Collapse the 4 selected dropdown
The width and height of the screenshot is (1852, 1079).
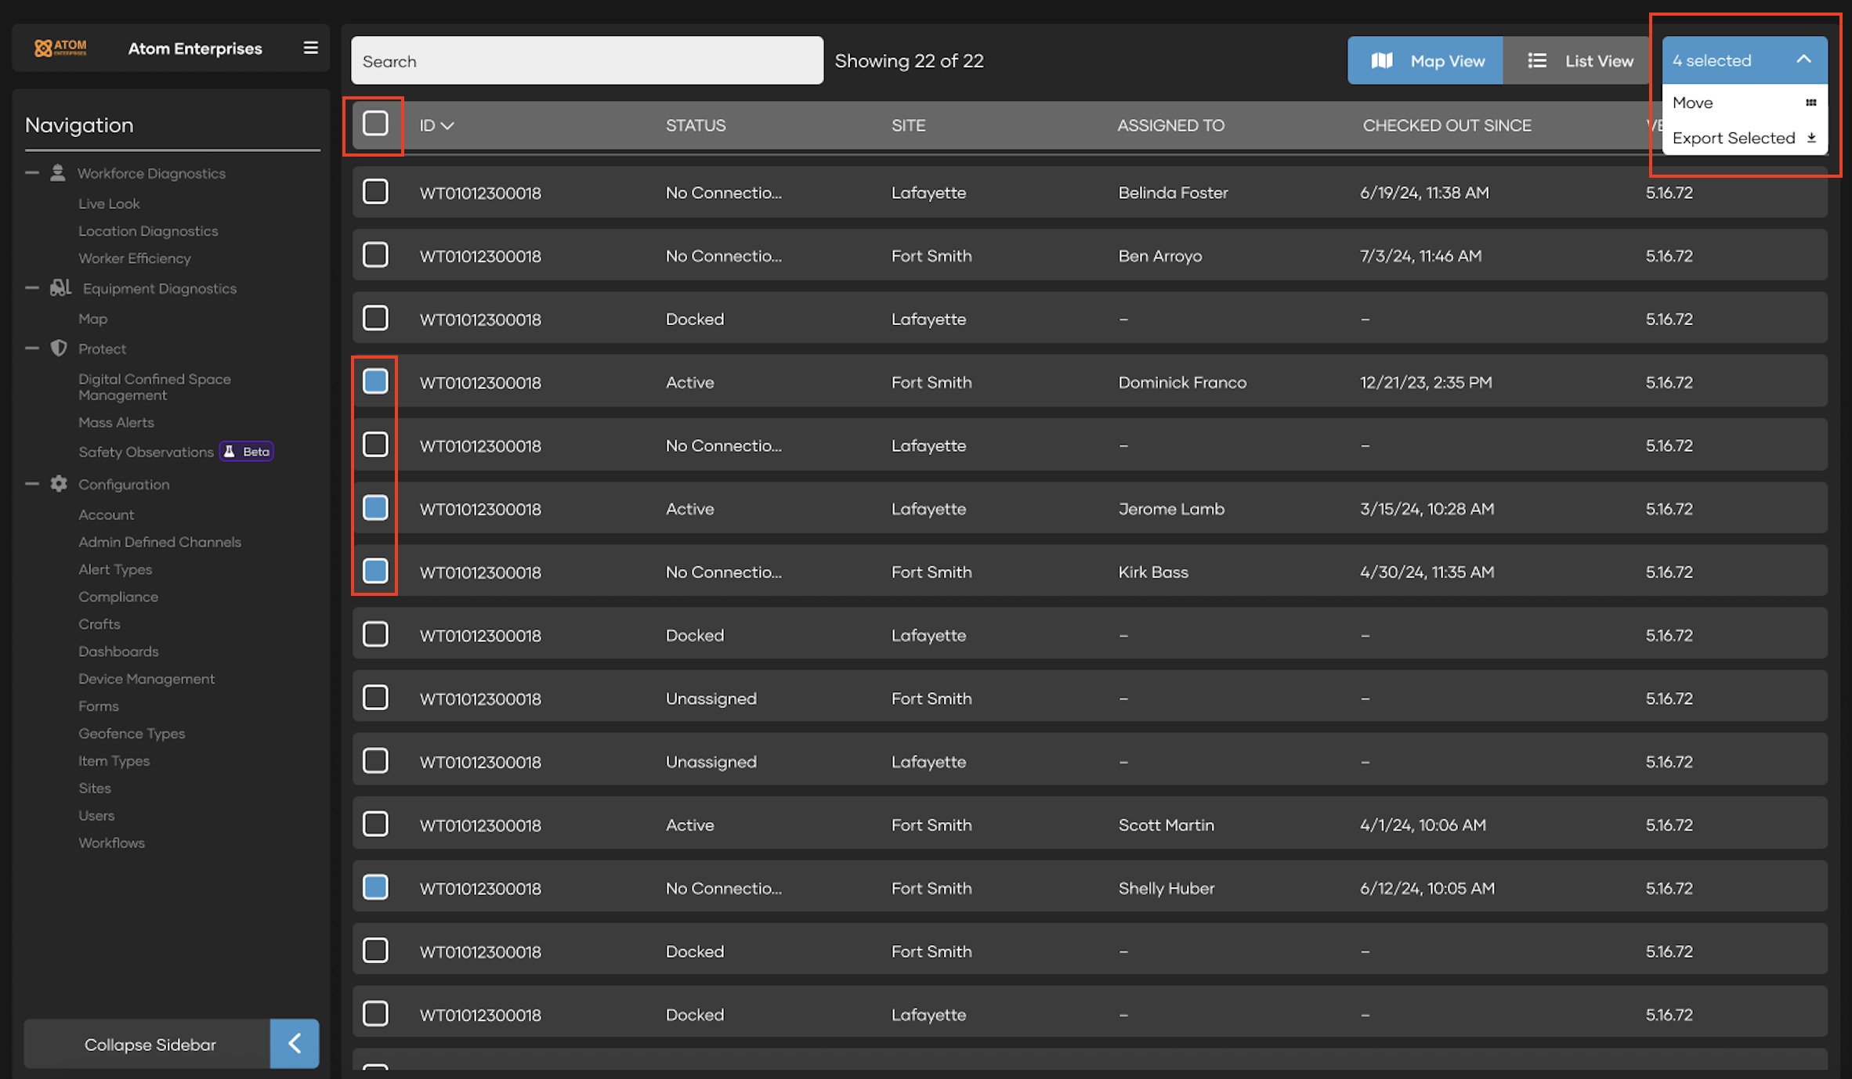pyautogui.click(x=1803, y=60)
